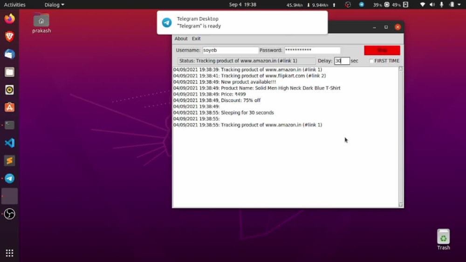Enable the FIRST TIME checkbox
Viewport: 466px width, 262px height.
pos(371,61)
